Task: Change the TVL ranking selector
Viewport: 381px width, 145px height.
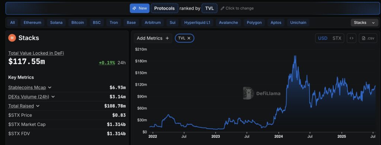Action: coord(209,8)
